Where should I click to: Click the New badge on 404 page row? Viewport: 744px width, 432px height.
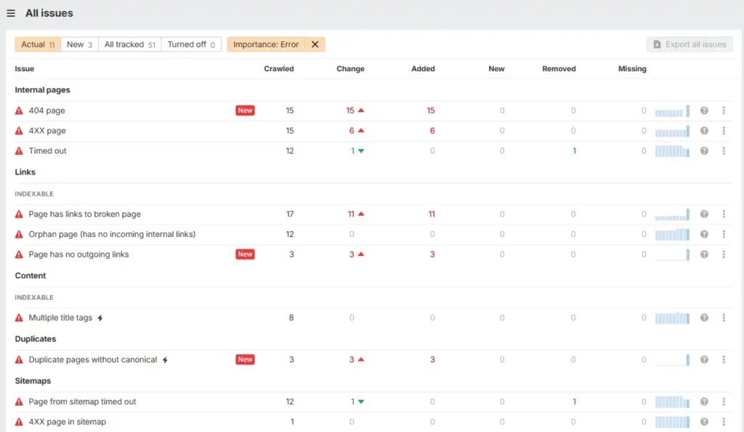tap(245, 111)
